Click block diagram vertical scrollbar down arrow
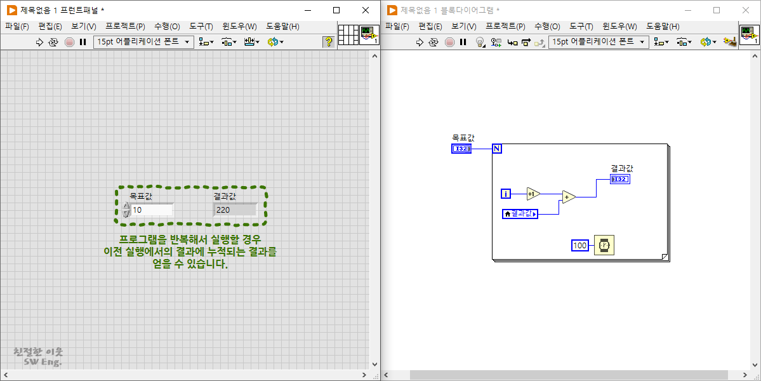761x381 pixels. (x=755, y=364)
